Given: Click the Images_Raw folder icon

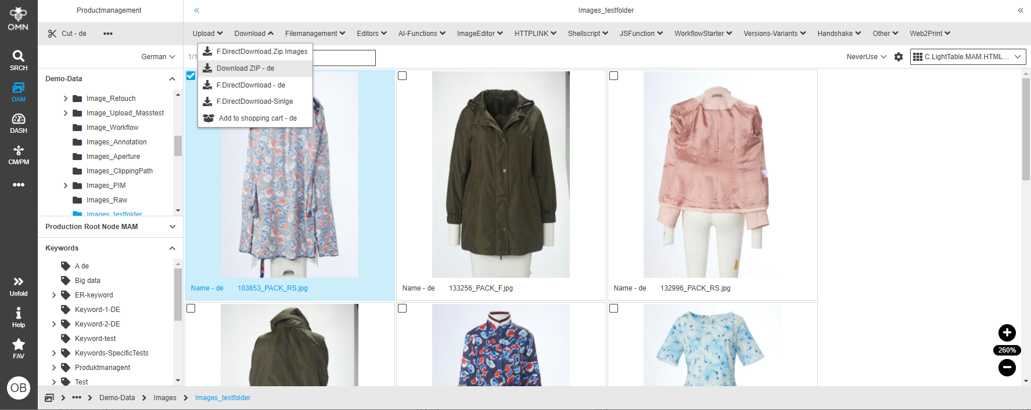Looking at the screenshot, I should click(77, 200).
